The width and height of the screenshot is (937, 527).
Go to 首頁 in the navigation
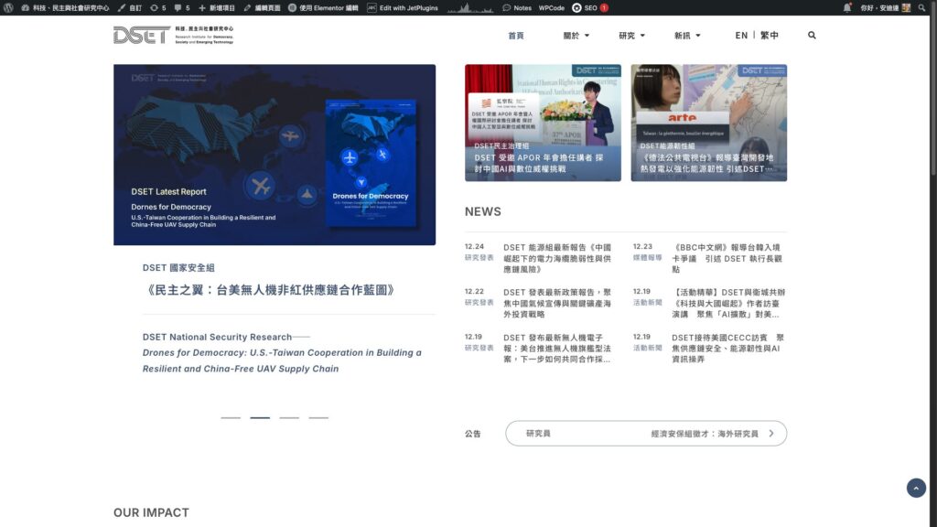[x=516, y=36]
